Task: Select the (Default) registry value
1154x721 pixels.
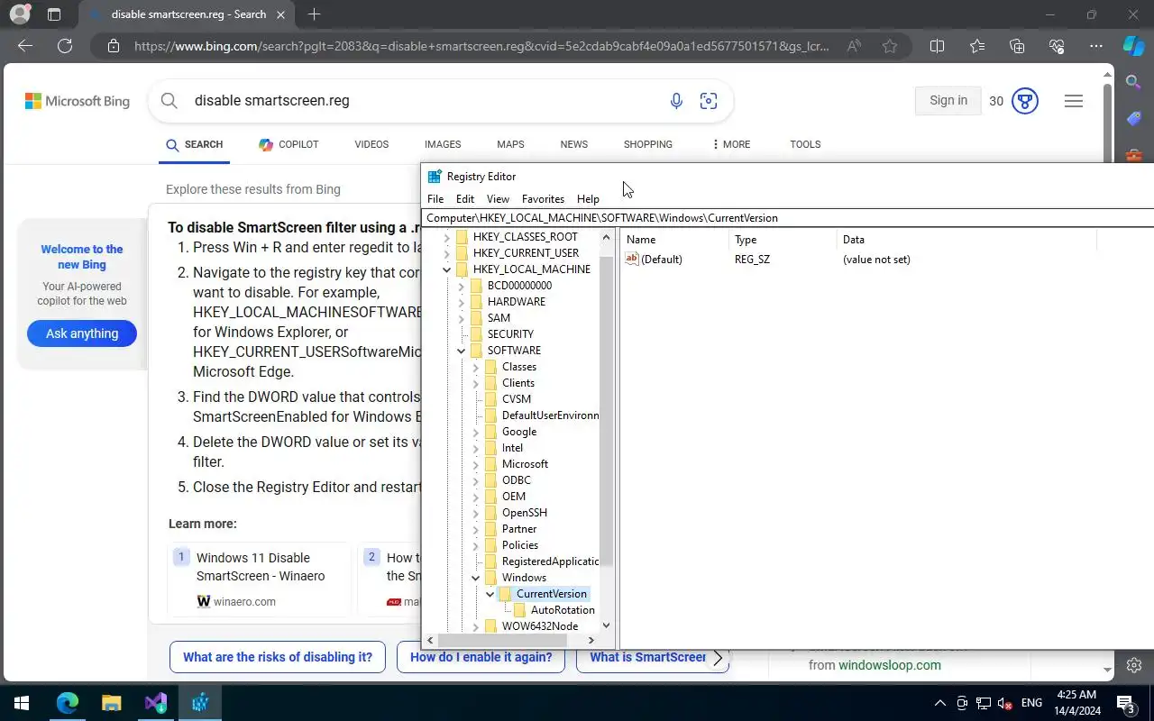Action: click(x=661, y=260)
